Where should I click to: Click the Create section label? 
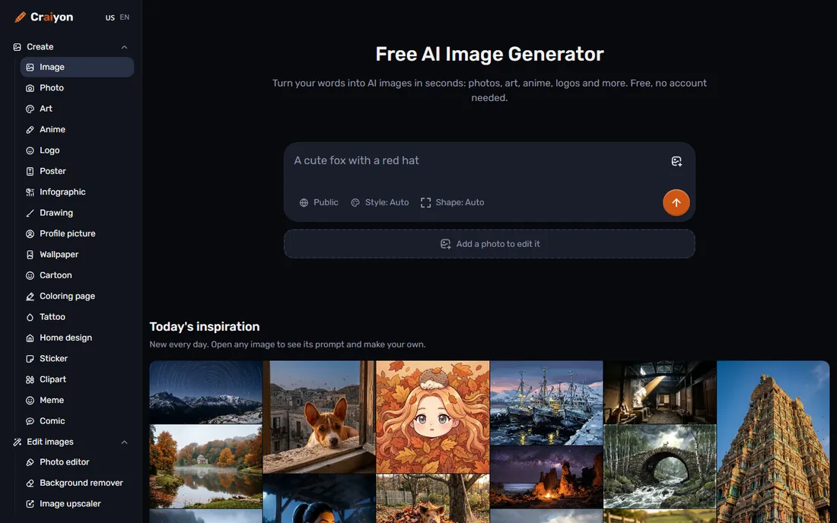pos(40,47)
